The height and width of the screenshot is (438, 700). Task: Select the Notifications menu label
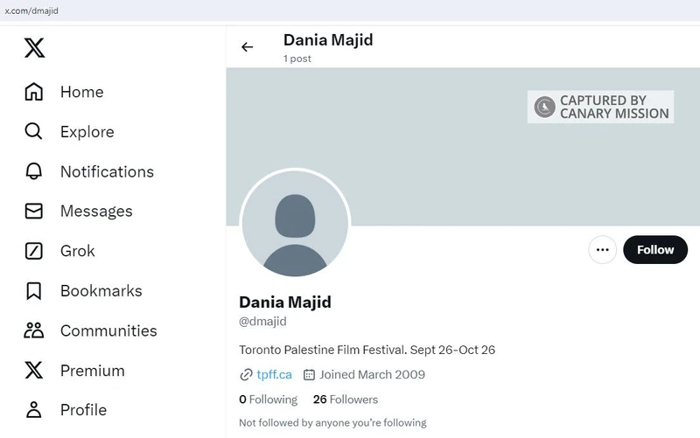coord(107,171)
